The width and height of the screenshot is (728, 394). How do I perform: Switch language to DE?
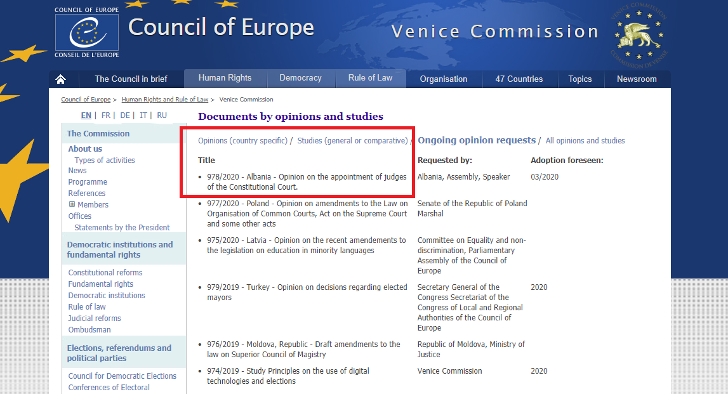(x=125, y=115)
